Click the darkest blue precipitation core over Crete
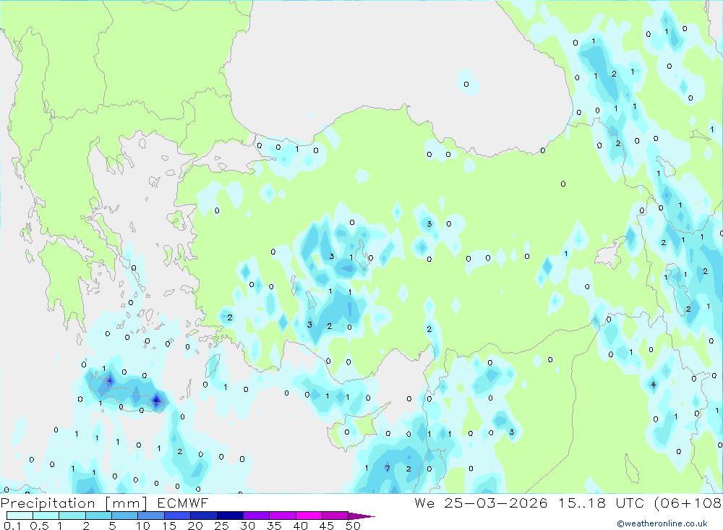The image size is (723, 530). 157,401
